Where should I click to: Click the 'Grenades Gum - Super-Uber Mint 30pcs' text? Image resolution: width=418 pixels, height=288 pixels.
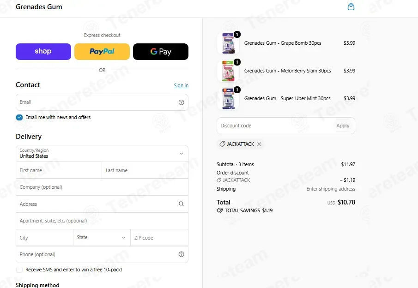click(287, 99)
